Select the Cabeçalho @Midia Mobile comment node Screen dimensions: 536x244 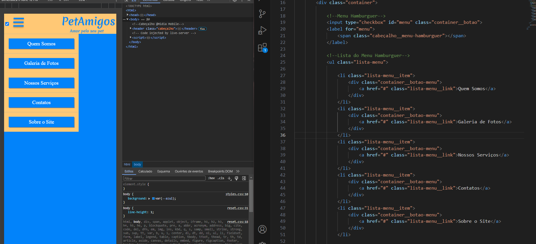coord(158,24)
